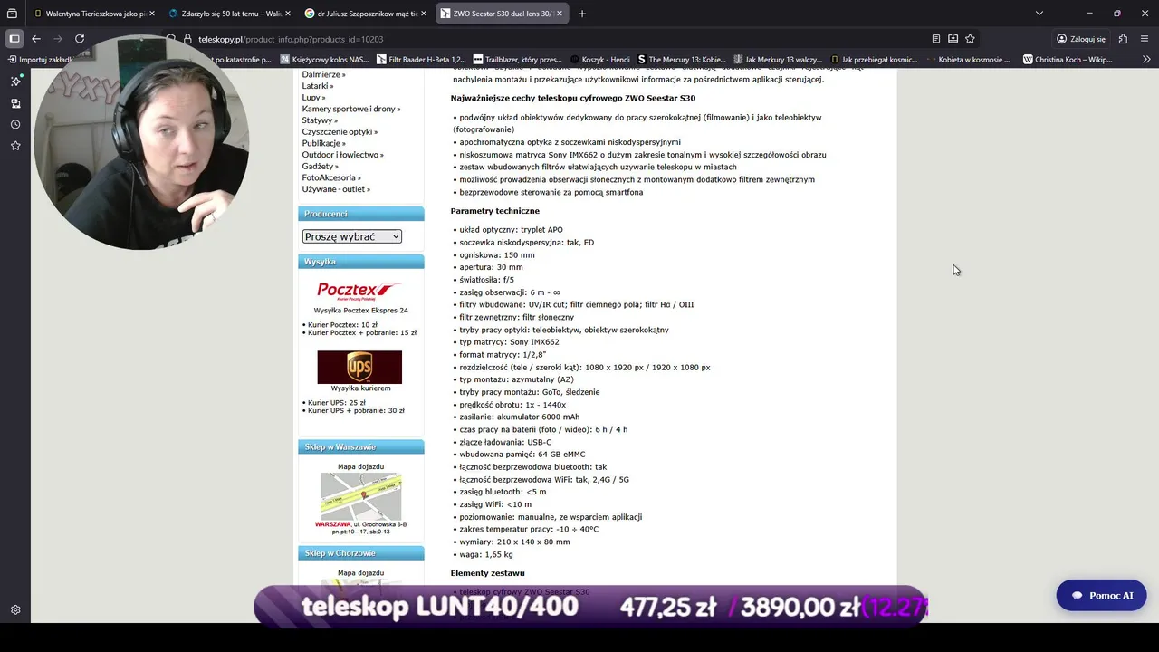Click the browser forward arrow
This screenshot has height=652, width=1159.
click(58, 39)
